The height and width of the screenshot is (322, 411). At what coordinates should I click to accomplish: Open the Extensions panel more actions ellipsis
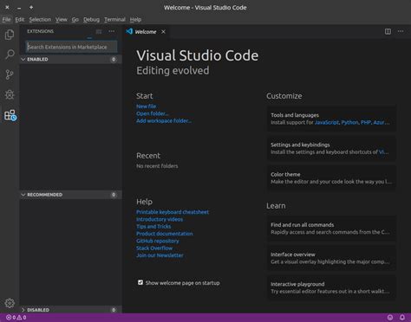[112, 31]
